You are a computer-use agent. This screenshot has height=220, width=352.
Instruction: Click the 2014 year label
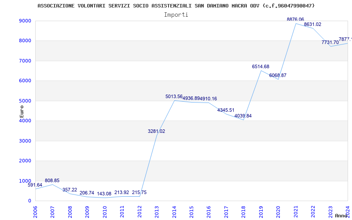[174, 212]
